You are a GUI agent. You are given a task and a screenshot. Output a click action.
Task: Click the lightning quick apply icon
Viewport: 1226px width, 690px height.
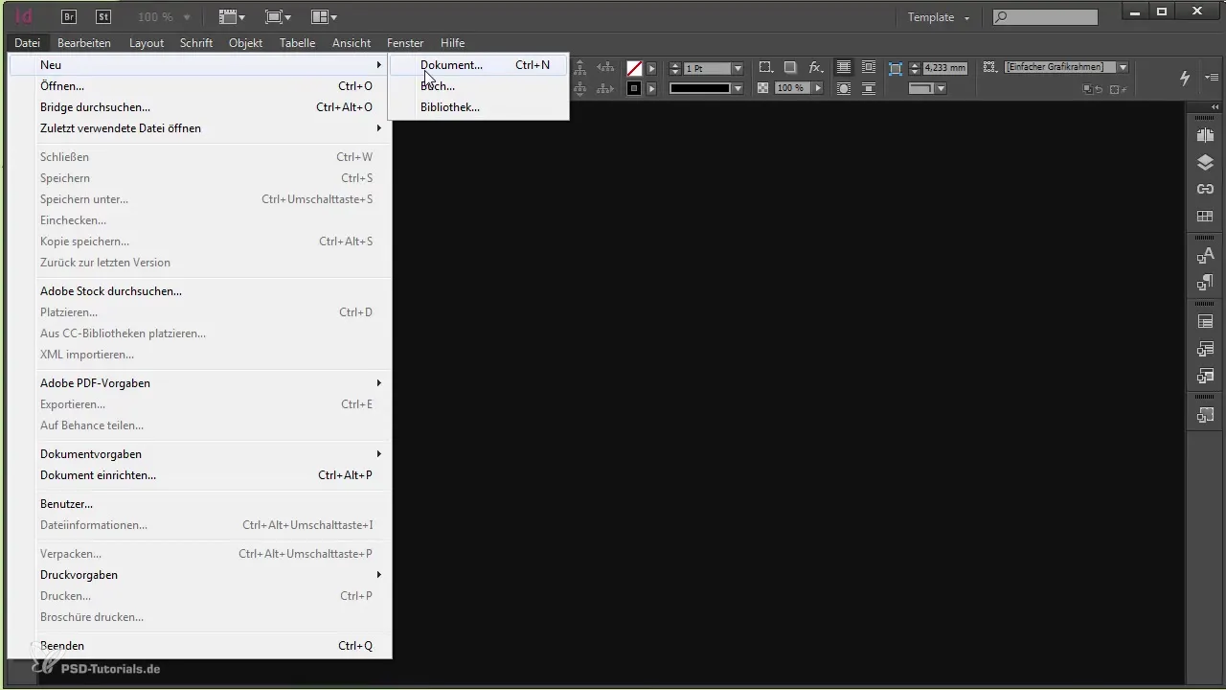click(1185, 78)
